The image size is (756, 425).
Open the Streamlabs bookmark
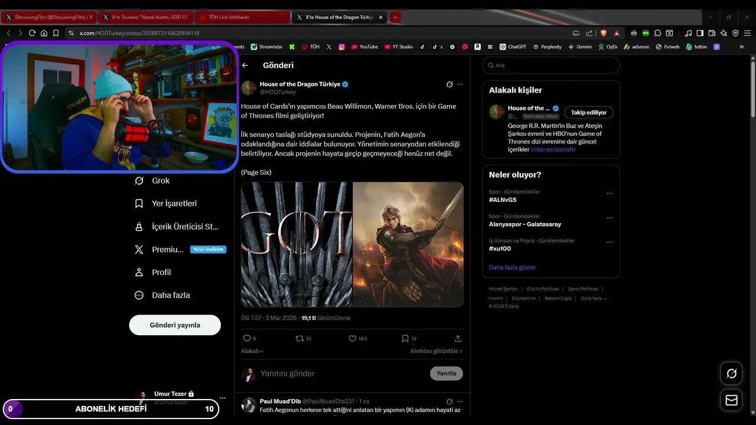click(266, 47)
